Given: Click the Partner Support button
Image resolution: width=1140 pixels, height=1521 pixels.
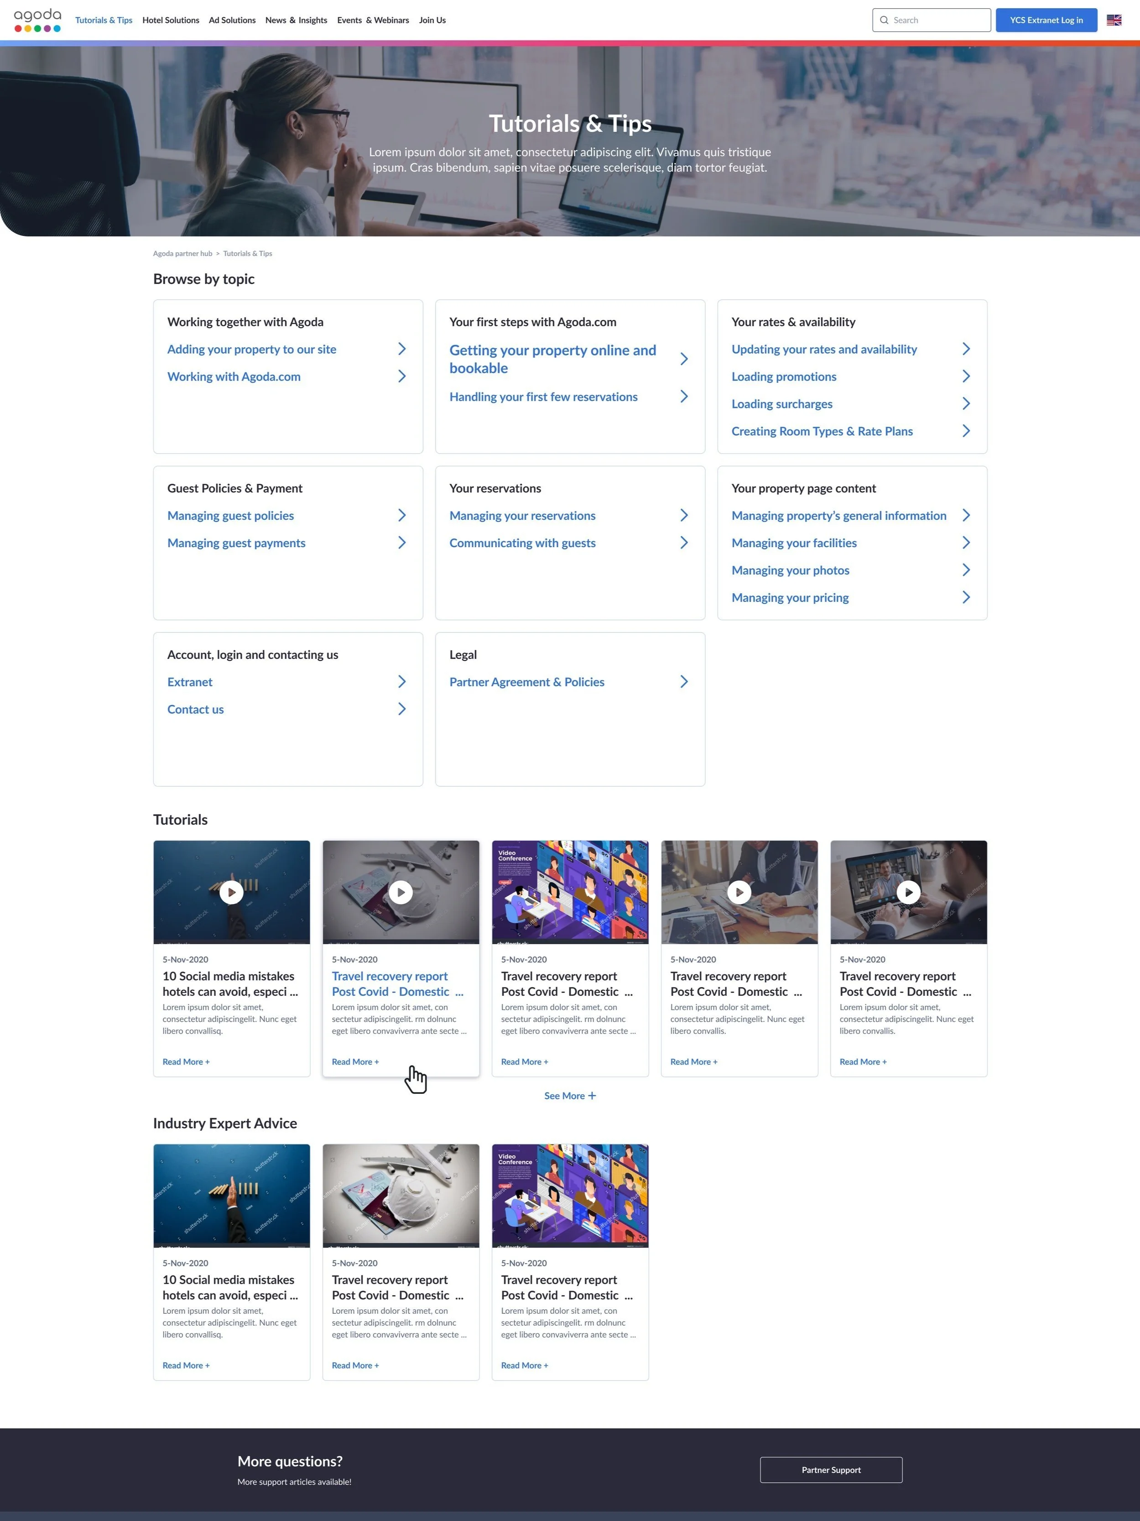Looking at the screenshot, I should (831, 1469).
